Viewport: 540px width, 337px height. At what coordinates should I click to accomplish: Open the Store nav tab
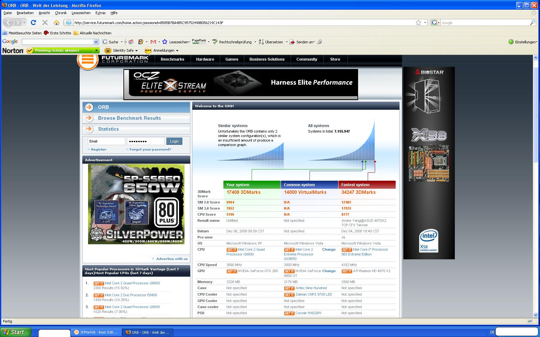[x=335, y=59]
